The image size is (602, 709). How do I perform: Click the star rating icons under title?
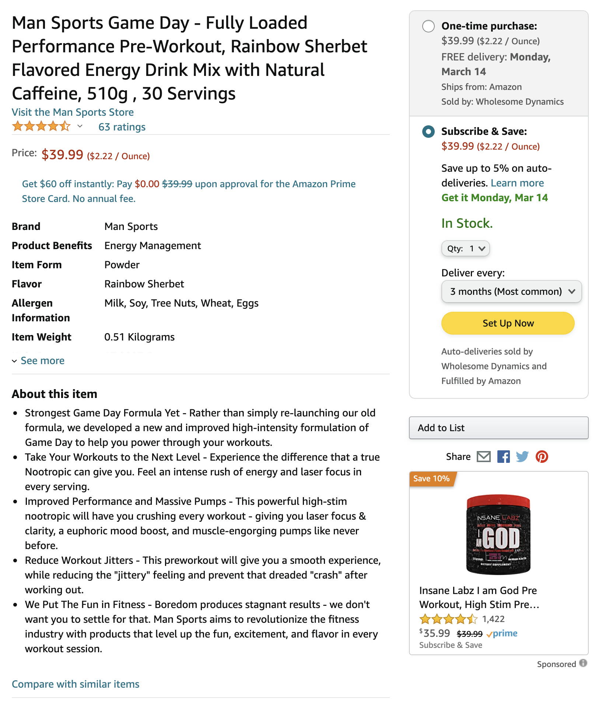[x=41, y=126]
